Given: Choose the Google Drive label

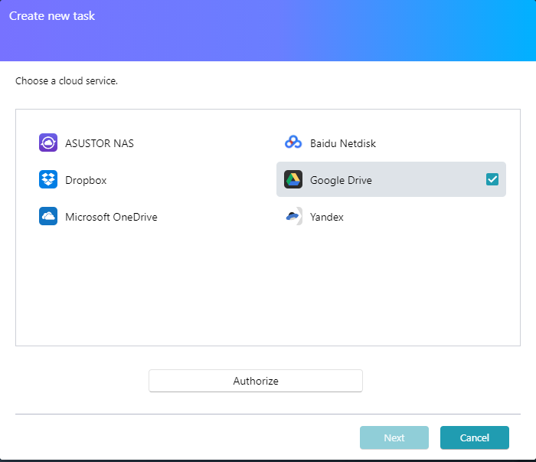Looking at the screenshot, I should (341, 180).
